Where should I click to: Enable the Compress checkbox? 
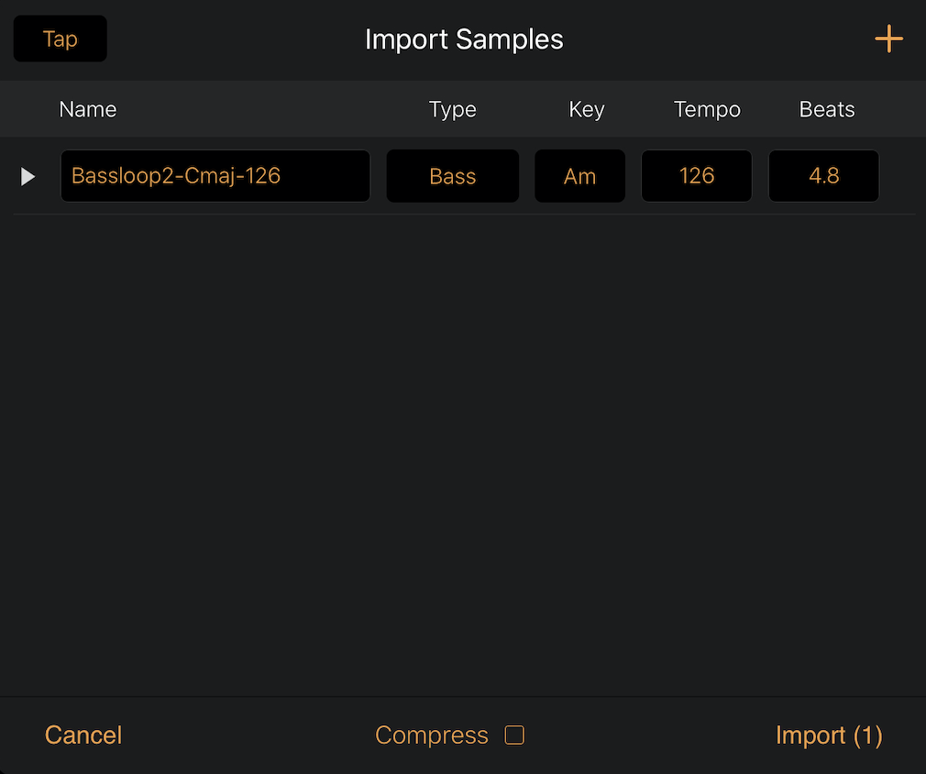click(x=514, y=735)
